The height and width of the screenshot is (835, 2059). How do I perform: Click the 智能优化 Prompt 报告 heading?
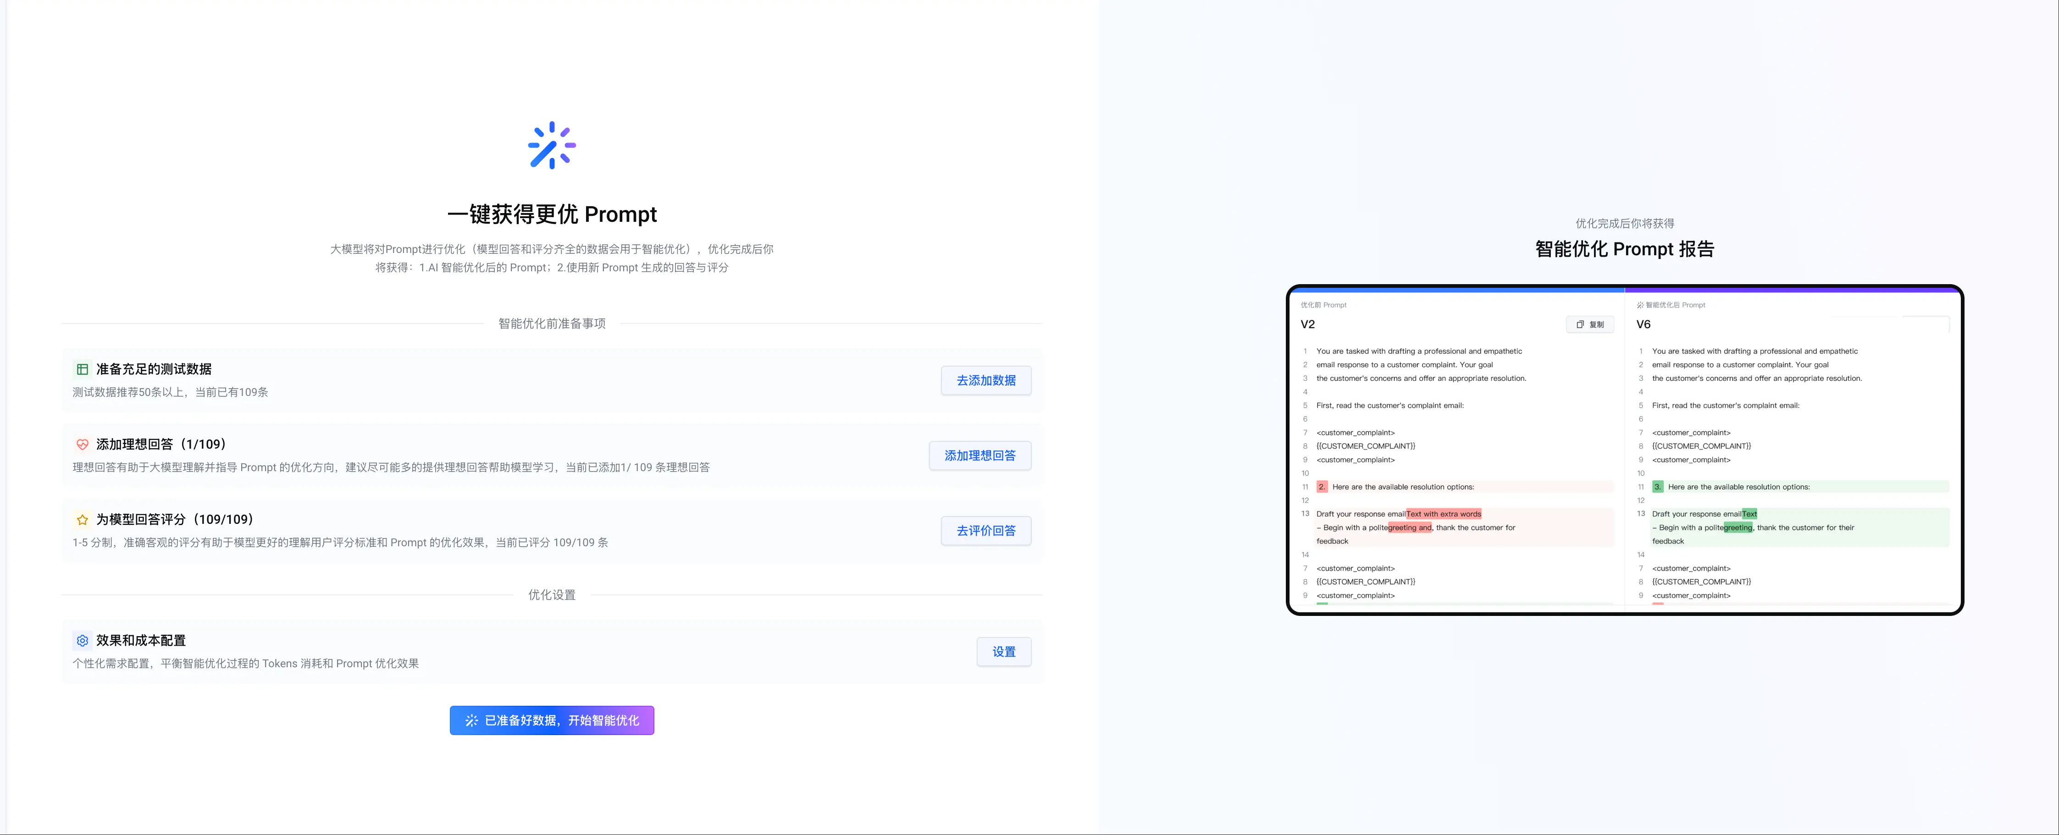1624,249
